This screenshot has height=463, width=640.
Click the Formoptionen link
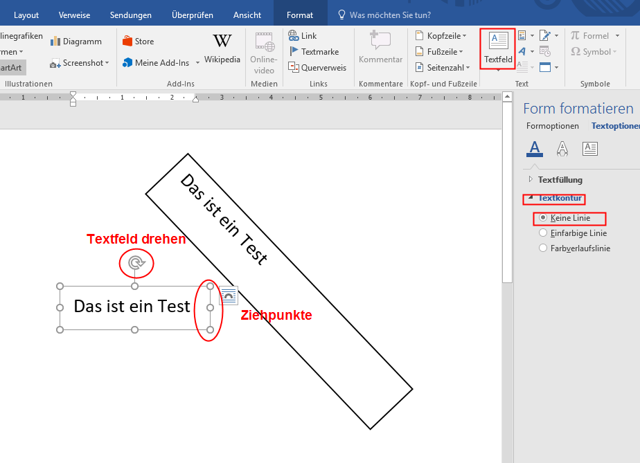(x=552, y=125)
